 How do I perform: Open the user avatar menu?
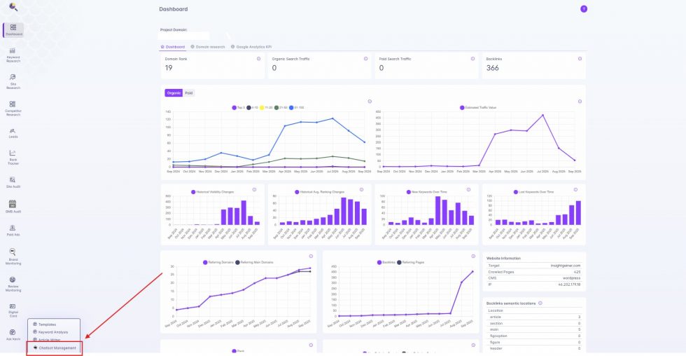tap(584, 8)
